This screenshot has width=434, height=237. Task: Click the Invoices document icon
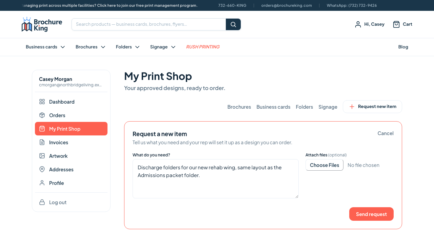[x=42, y=142]
